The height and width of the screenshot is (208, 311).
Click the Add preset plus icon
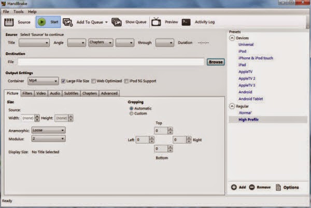coord(234,187)
